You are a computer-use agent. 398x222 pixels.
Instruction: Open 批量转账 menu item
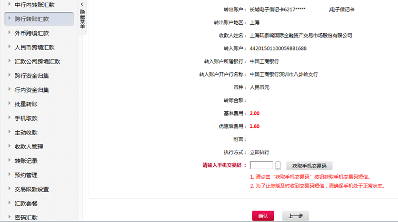tap(26, 104)
